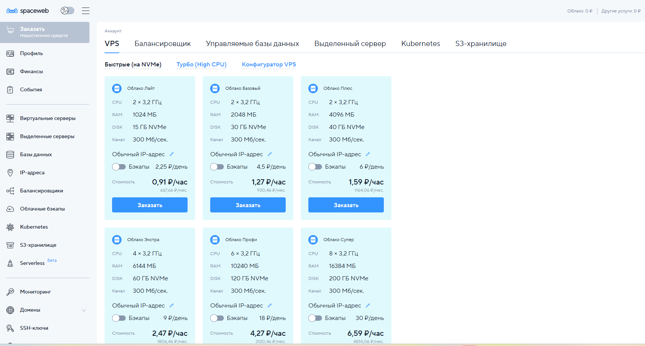
Task: Enable backups for Облако Лайт
Action: [x=119, y=167]
